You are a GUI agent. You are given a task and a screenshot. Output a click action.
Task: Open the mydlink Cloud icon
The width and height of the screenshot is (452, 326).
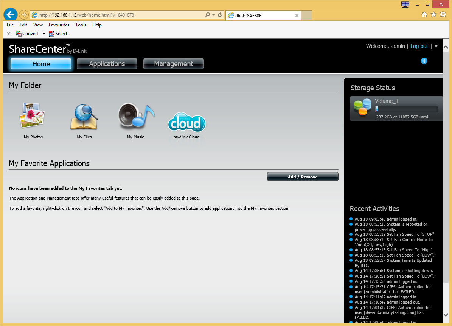pyautogui.click(x=187, y=122)
